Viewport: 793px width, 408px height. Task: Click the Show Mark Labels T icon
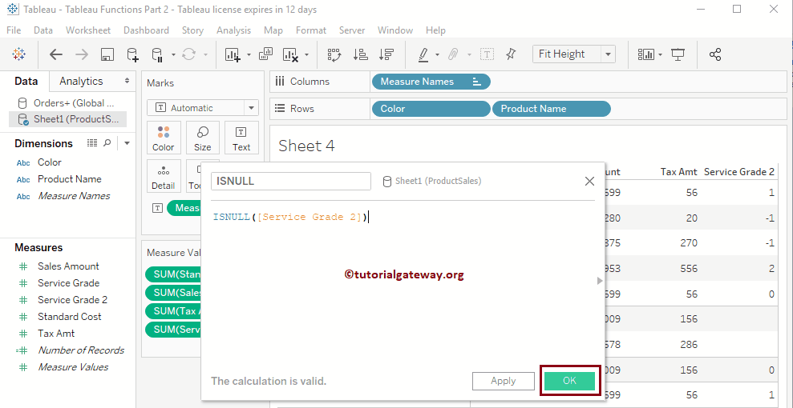click(487, 54)
